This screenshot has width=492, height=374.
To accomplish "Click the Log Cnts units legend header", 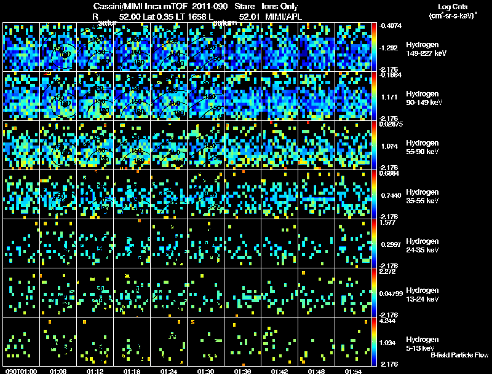I will click(453, 11).
